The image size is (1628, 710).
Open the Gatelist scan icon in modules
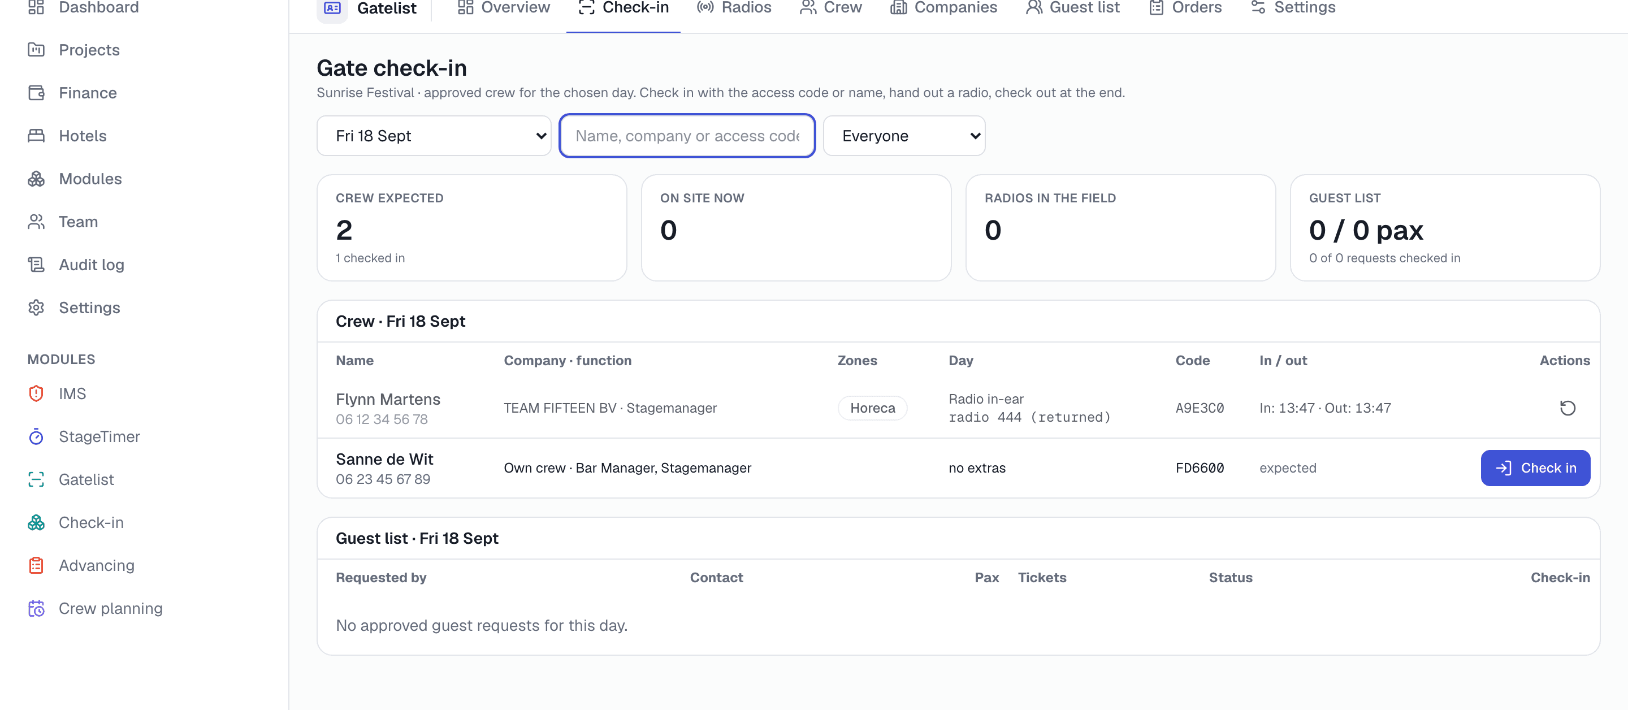pyautogui.click(x=36, y=479)
